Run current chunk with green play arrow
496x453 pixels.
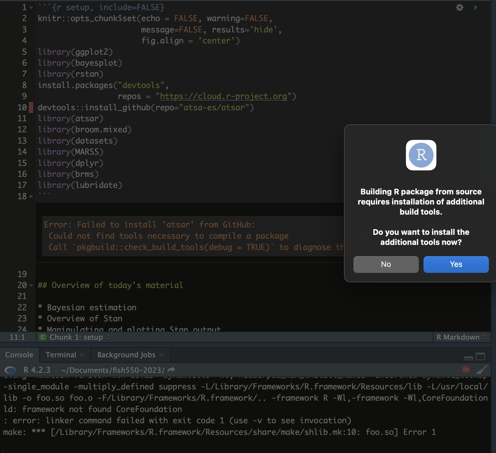coord(476,7)
